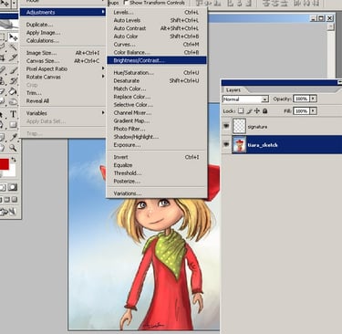Hide the tiara_sketch layer with eye icon
Screen dimensions: 342x334
point(226,144)
